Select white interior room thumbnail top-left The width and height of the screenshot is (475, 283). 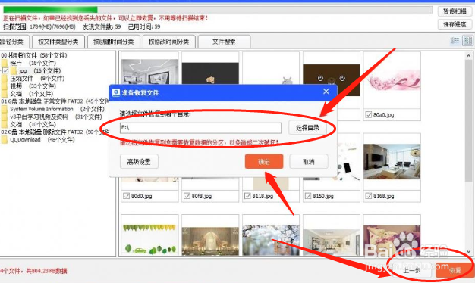click(149, 72)
